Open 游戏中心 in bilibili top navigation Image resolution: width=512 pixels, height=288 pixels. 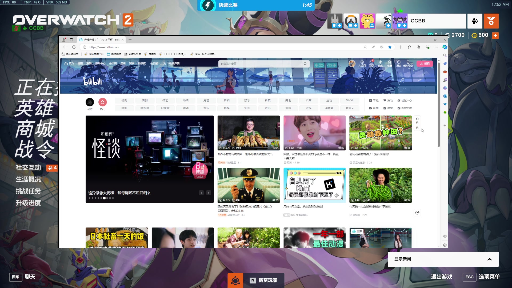tap(100, 63)
